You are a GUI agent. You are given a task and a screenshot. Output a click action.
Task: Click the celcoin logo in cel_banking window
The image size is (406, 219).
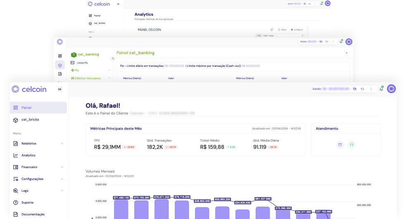point(60,42)
